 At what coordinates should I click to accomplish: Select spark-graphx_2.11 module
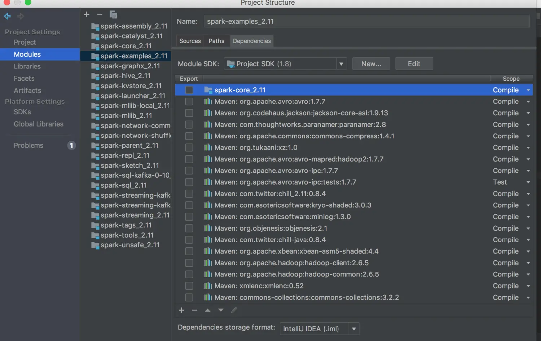pyautogui.click(x=126, y=66)
